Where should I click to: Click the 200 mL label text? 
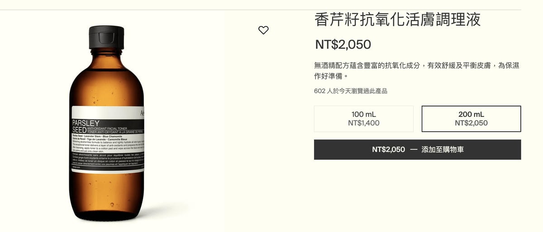[471, 114]
